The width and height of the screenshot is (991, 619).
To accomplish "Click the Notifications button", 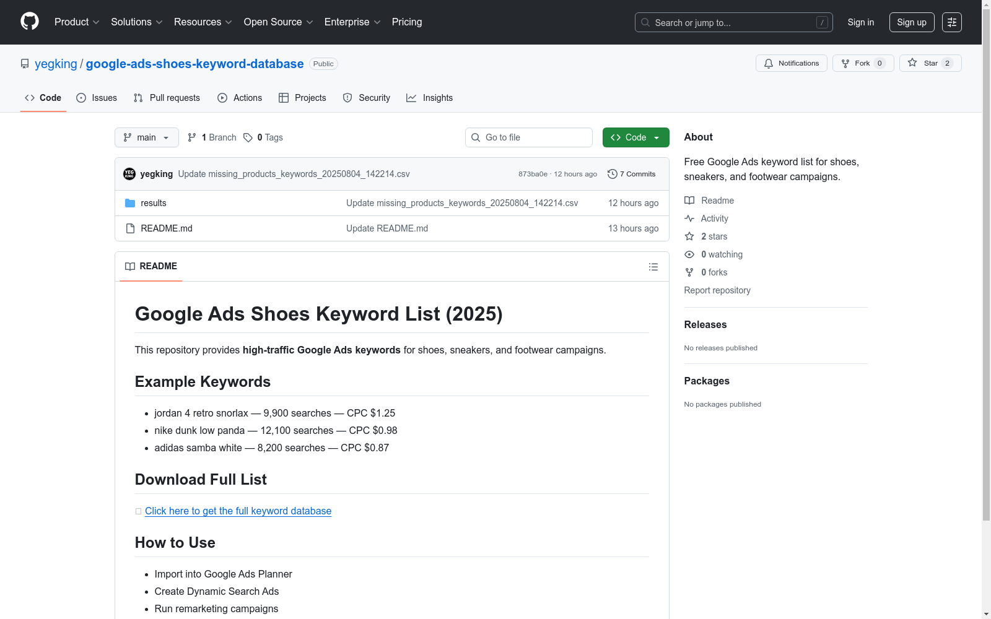I will click(792, 63).
